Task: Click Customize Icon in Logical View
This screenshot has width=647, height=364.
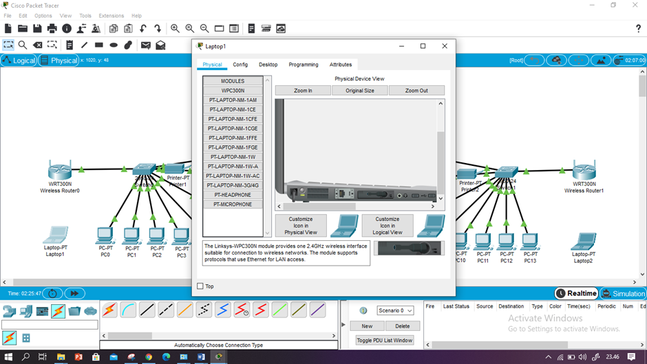Action: pyautogui.click(x=388, y=226)
